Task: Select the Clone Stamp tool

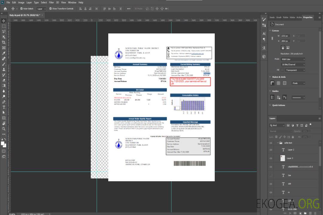Action: 4,70
